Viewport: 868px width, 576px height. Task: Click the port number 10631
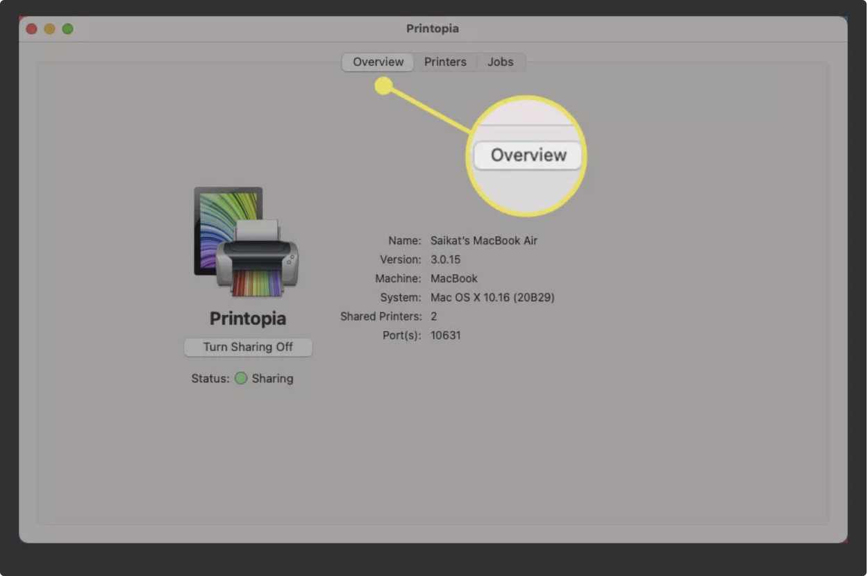click(x=445, y=335)
